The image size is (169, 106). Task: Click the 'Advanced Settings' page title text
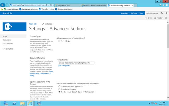68,29
